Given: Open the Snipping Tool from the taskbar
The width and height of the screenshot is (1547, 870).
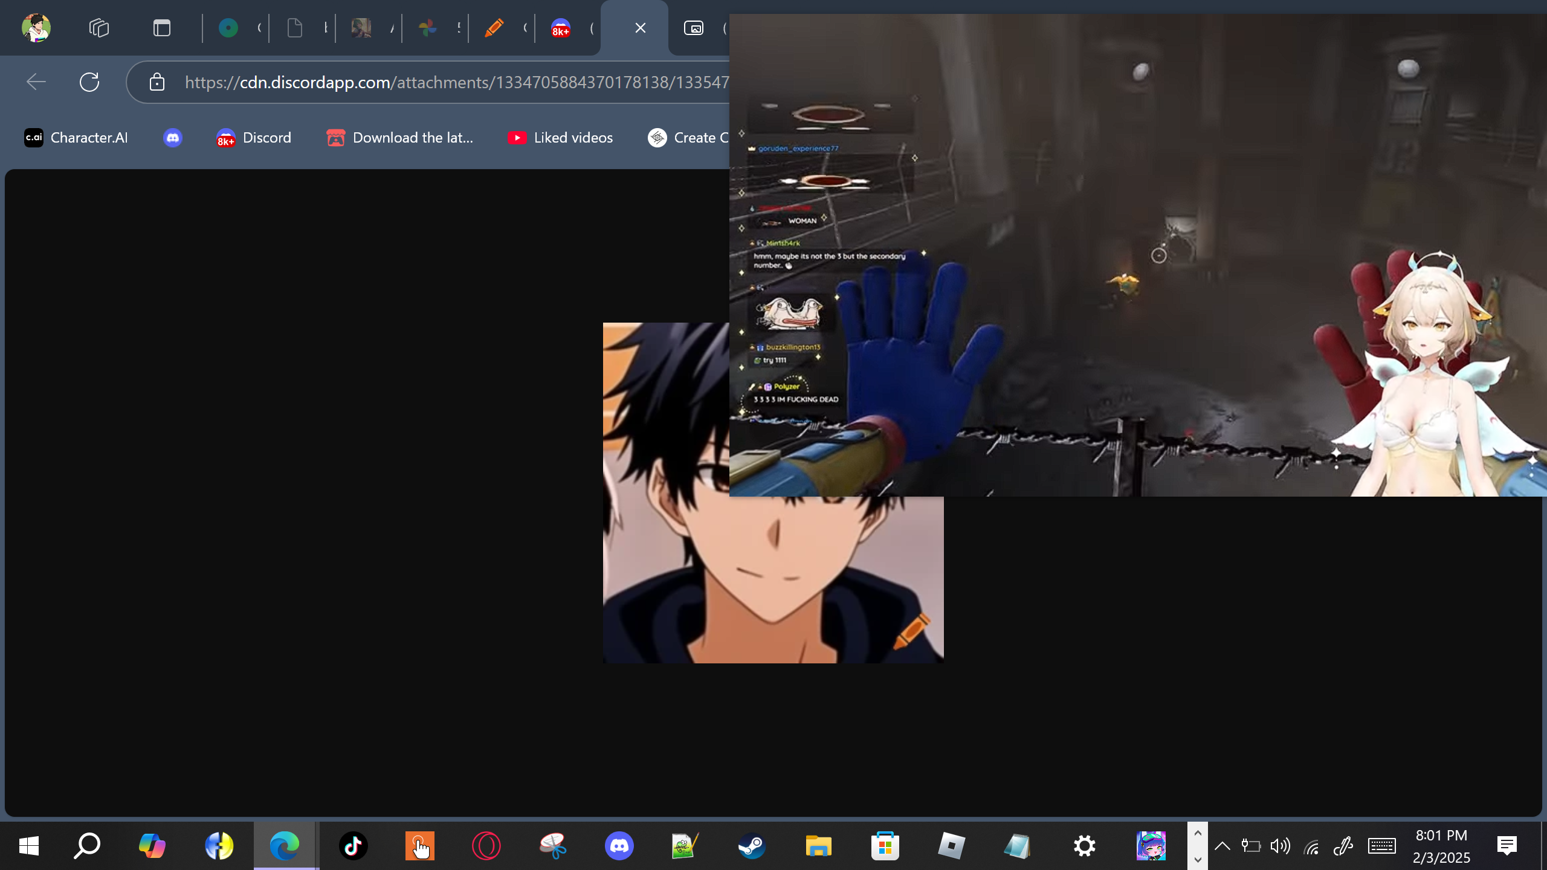Looking at the screenshot, I should (x=553, y=846).
